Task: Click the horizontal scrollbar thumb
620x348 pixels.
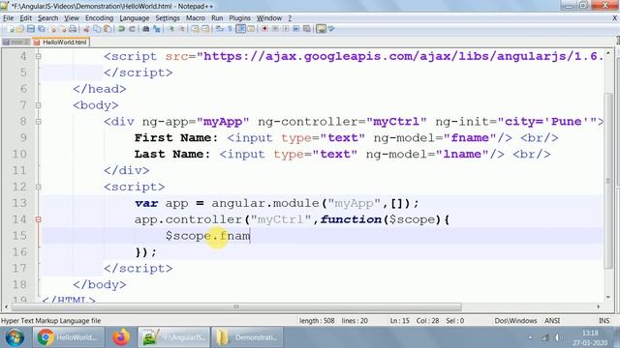Action: click(x=236, y=306)
